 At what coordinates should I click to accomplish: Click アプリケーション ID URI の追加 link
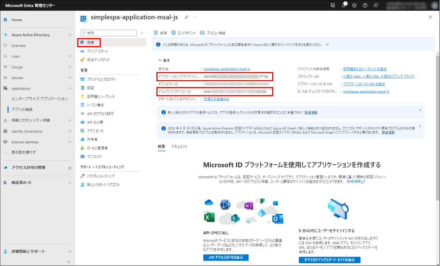[364, 84]
